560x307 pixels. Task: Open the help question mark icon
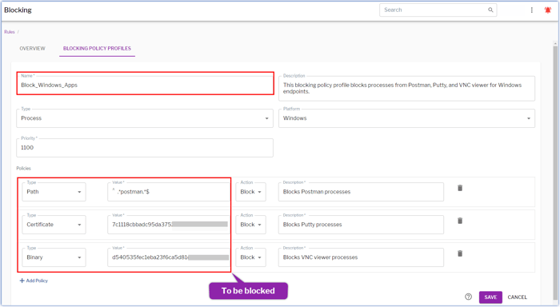coord(468,297)
